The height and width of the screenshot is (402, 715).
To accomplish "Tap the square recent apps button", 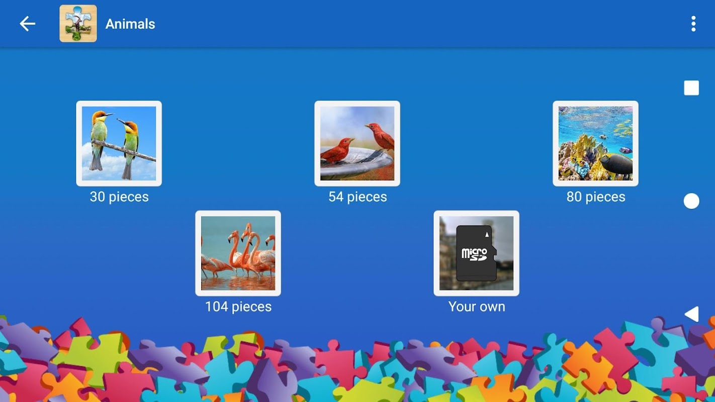I will pos(691,88).
